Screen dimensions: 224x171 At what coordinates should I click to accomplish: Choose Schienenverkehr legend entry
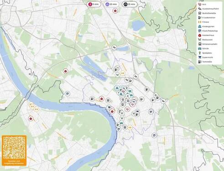pyautogui.click(x=208, y=44)
